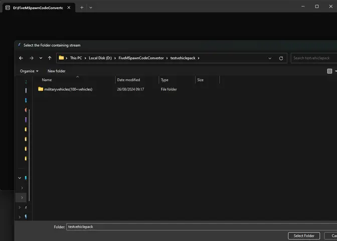
Task: Select testvehiclepack in the breadcrumb
Action: point(183,58)
